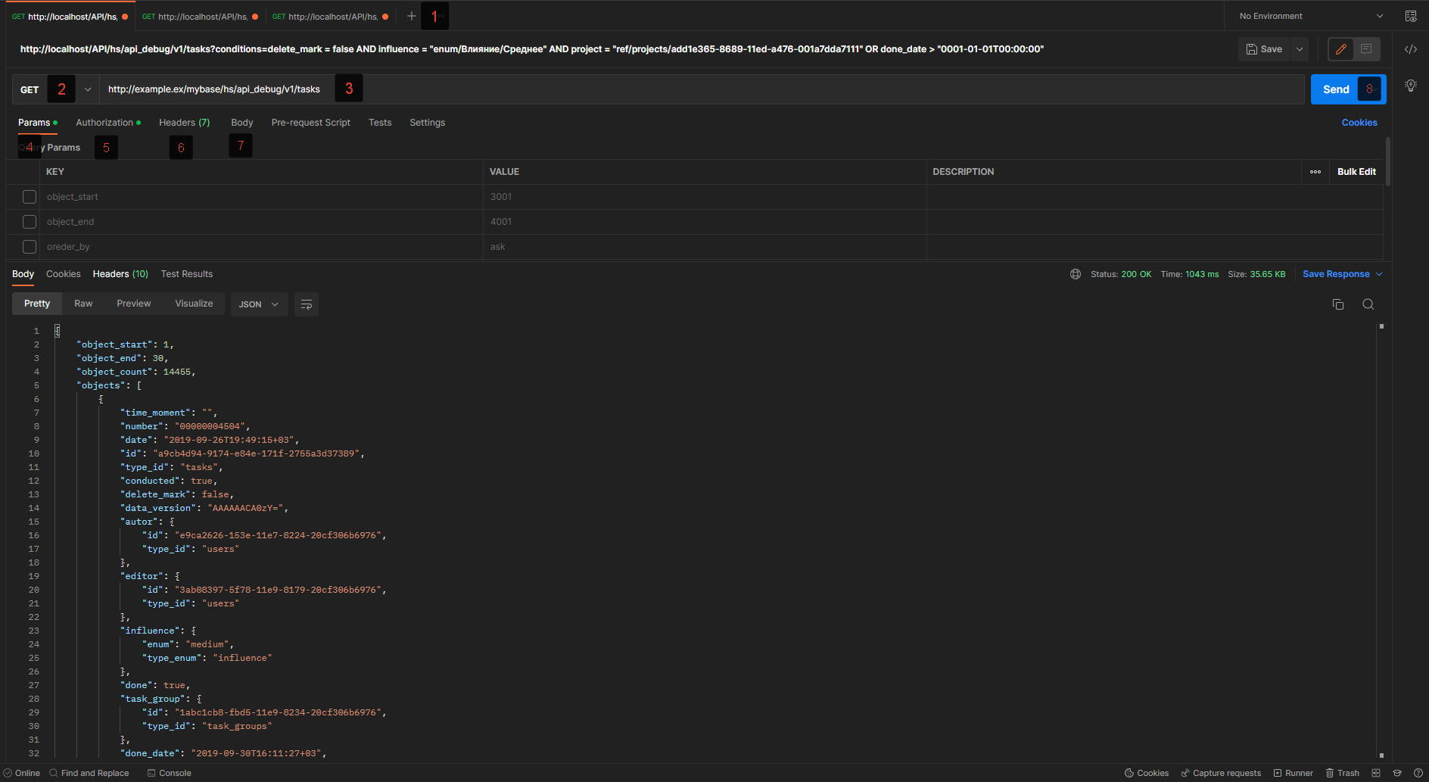Screen dimensions: 1429x782
Task: Copy the response body with copy icon
Action: [x=1338, y=304]
